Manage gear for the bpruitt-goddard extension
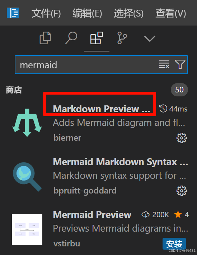Image resolution: width=197 pixels, height=255 pixels. [x=182, y=191]
